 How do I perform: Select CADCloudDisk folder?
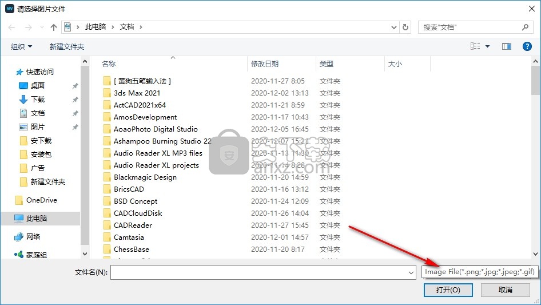(x=138, y=213)
